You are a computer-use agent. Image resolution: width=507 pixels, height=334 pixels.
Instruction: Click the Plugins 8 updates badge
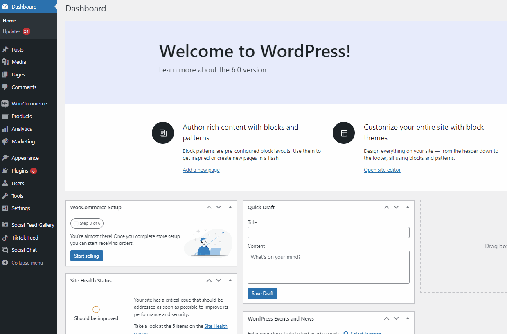[34, 171]
